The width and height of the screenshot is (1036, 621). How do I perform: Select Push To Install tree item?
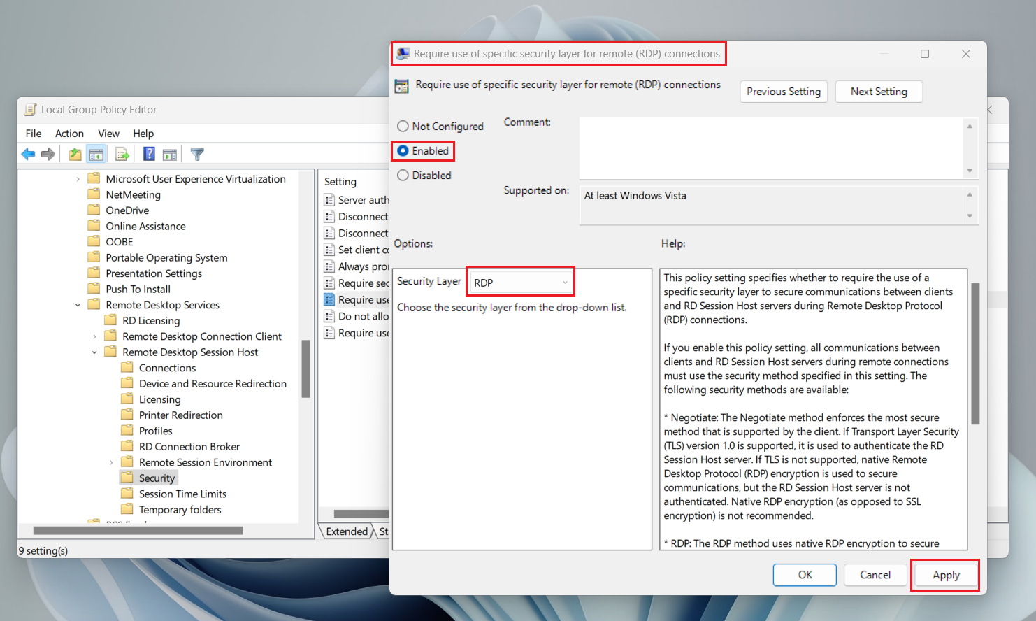point(138,289)
